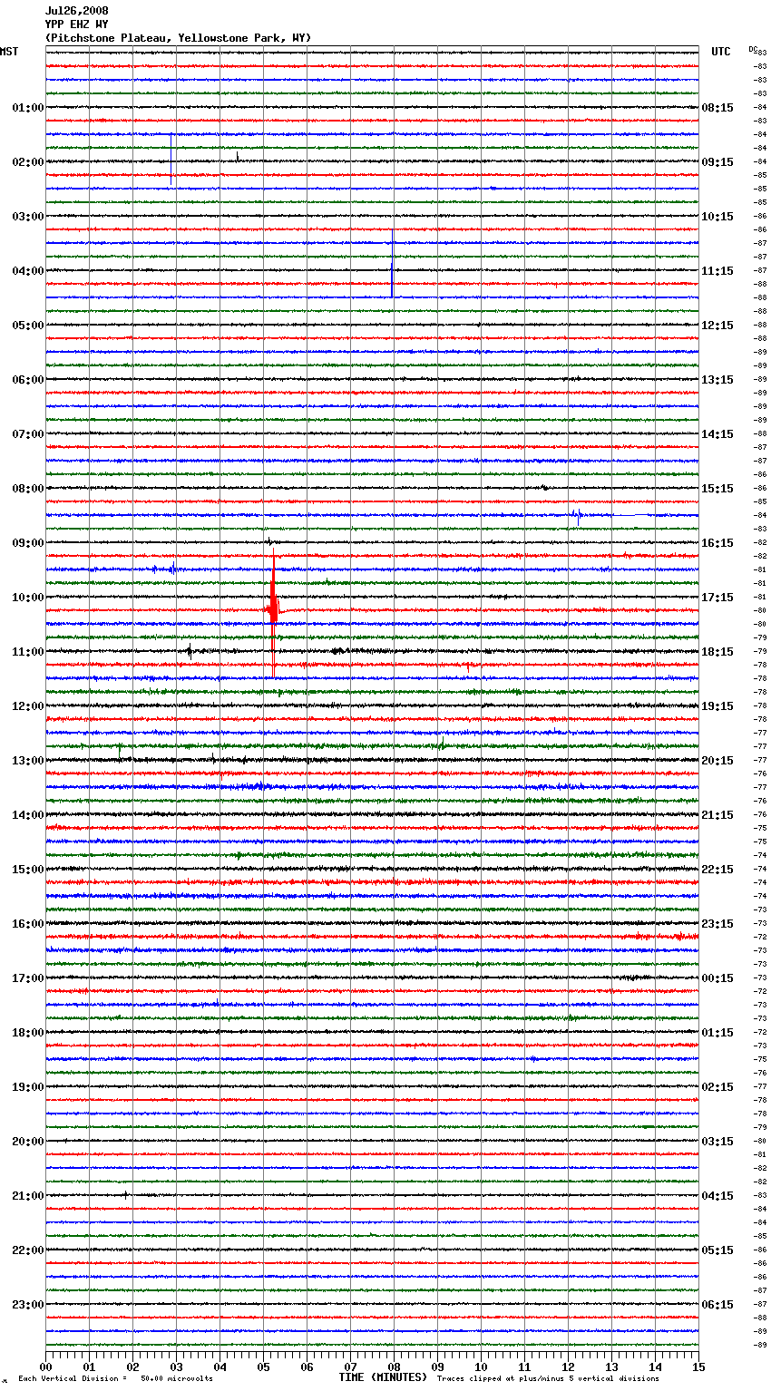The width and height of the screenshot is (771, 1391).
Task: Select the 19:00 MST time label
Action: point(28,1087)
